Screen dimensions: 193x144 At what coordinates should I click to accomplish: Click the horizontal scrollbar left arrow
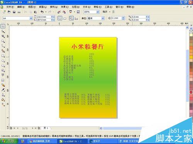coord(101,128)
